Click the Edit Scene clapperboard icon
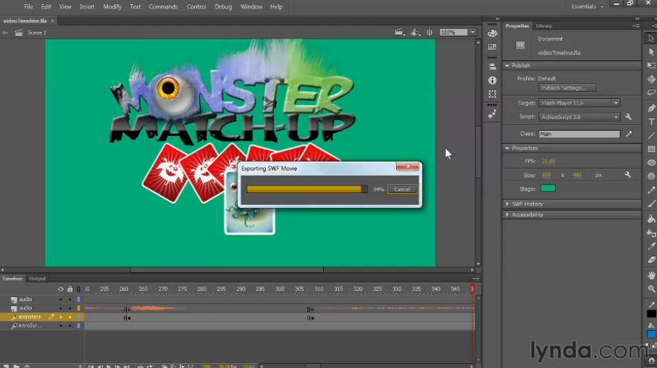Image resolution: width=657 pixels, height=368 pixels. [x=400, y=32]
